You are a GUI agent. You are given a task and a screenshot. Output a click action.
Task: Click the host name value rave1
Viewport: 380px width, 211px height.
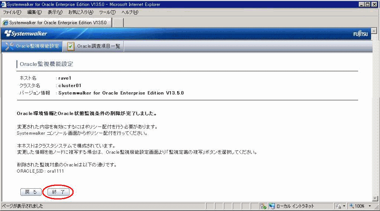coord(65,78)
